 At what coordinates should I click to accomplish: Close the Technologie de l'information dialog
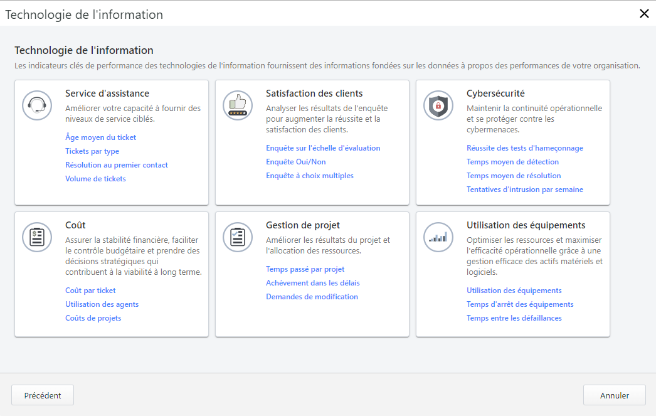tap(645, 13)
